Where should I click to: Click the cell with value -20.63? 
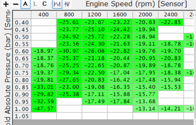click(145, 22)
